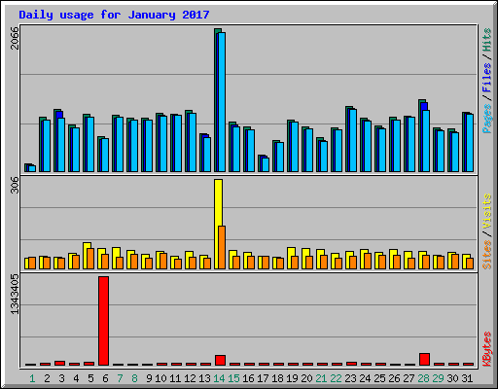
Task: Click the 2066 axis maximum label
Action: click(x=15, y=38)
